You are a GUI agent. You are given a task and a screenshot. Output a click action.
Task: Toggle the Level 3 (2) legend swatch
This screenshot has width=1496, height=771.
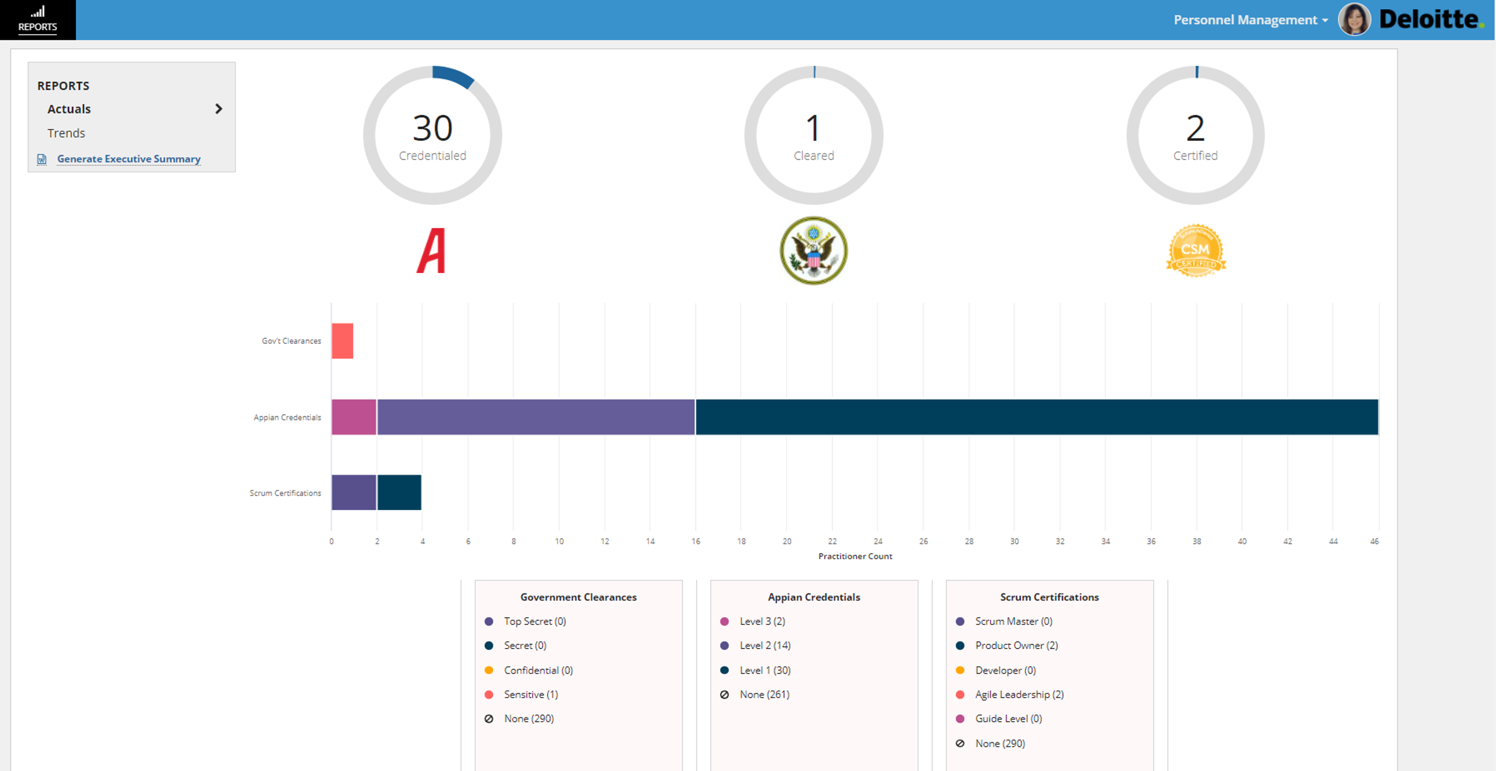(x=724, y=621)
